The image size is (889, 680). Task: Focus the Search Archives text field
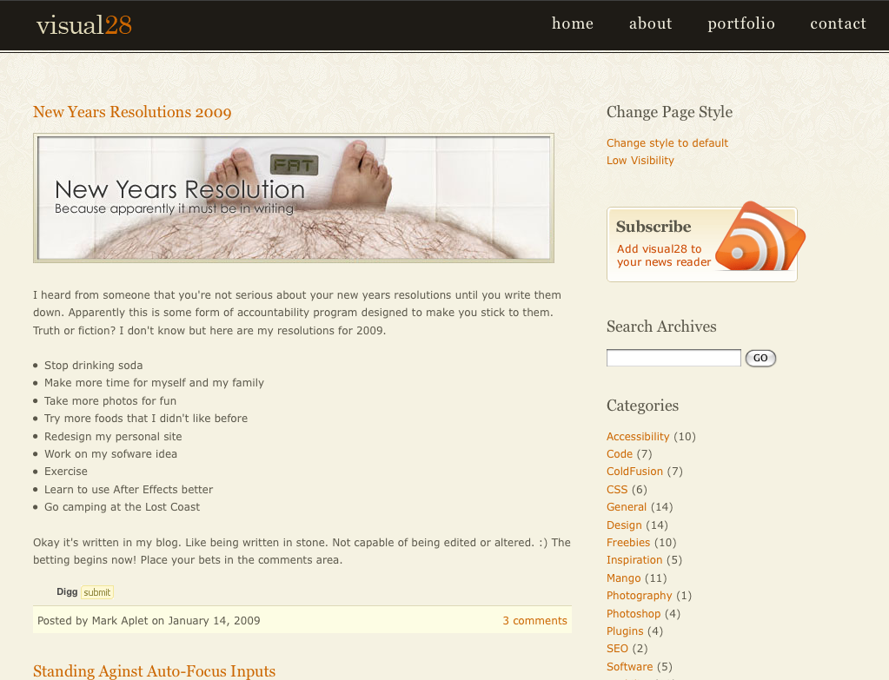673,358
